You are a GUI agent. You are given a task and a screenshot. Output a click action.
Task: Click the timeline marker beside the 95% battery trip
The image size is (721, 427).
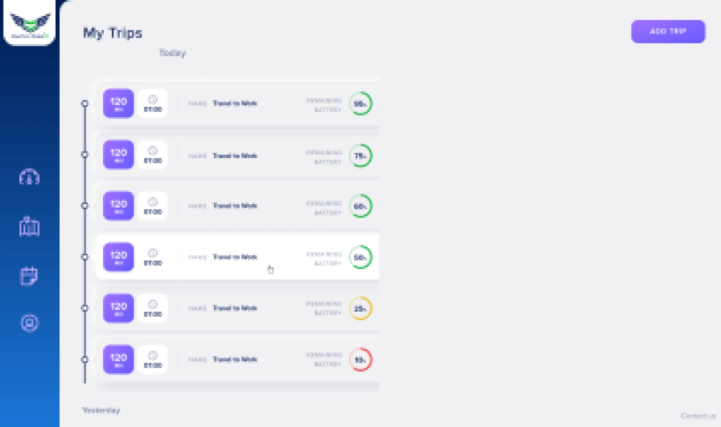(85, 104)
